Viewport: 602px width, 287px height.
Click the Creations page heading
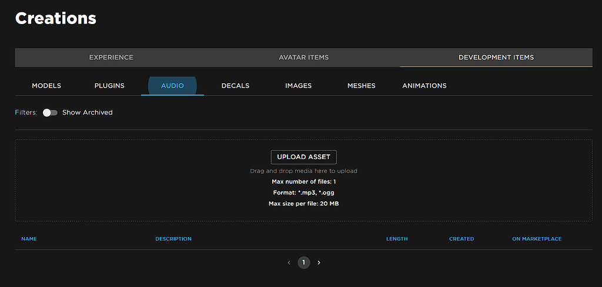(56, 18)
